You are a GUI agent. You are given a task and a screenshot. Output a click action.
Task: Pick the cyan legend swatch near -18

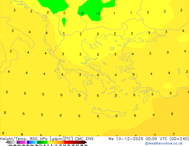tap(36, 142)
